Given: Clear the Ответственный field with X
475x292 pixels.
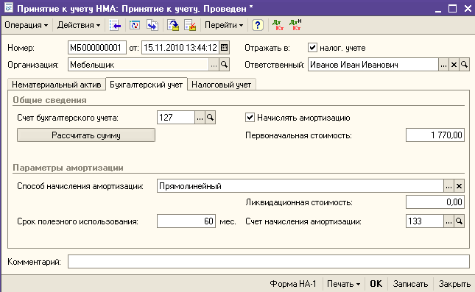Looking at the screenshot, I should pos(454,65).
